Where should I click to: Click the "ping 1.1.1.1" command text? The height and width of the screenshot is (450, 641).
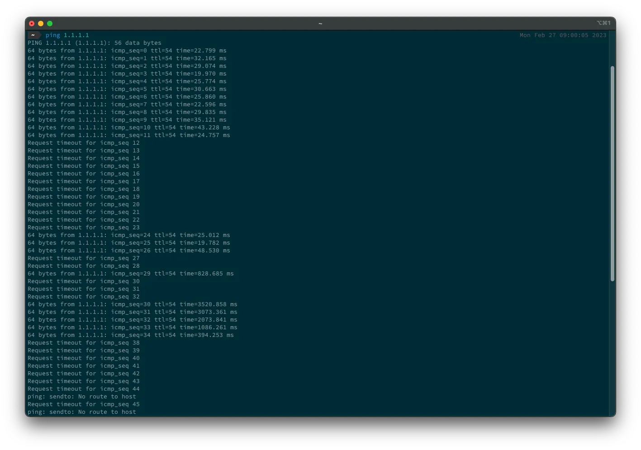pyautogui.click(x=67, y=35)
